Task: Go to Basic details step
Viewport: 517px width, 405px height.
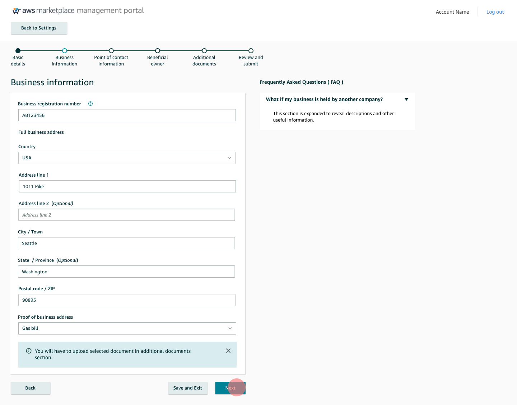Action: 18,57
